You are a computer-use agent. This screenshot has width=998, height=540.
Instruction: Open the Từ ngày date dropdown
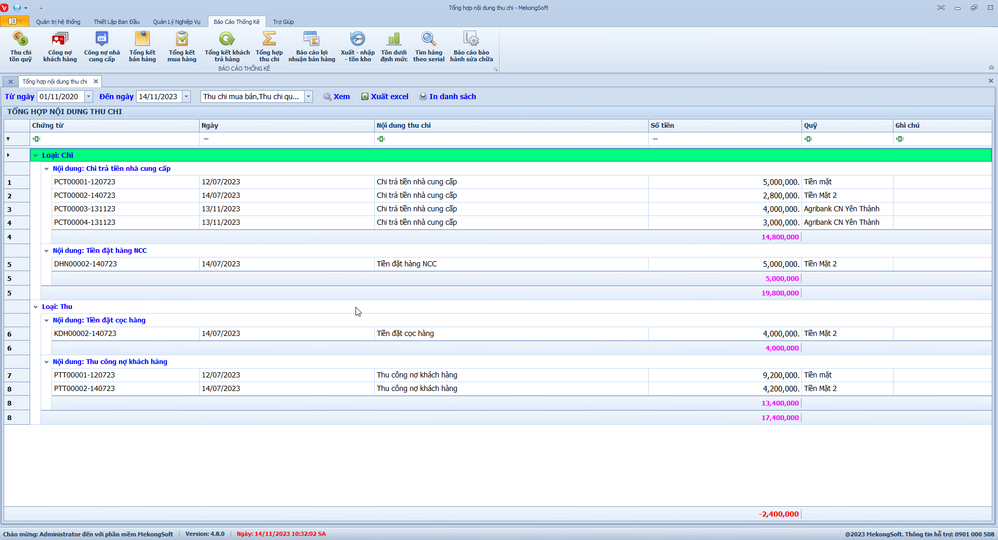click(x=89, y=97)
